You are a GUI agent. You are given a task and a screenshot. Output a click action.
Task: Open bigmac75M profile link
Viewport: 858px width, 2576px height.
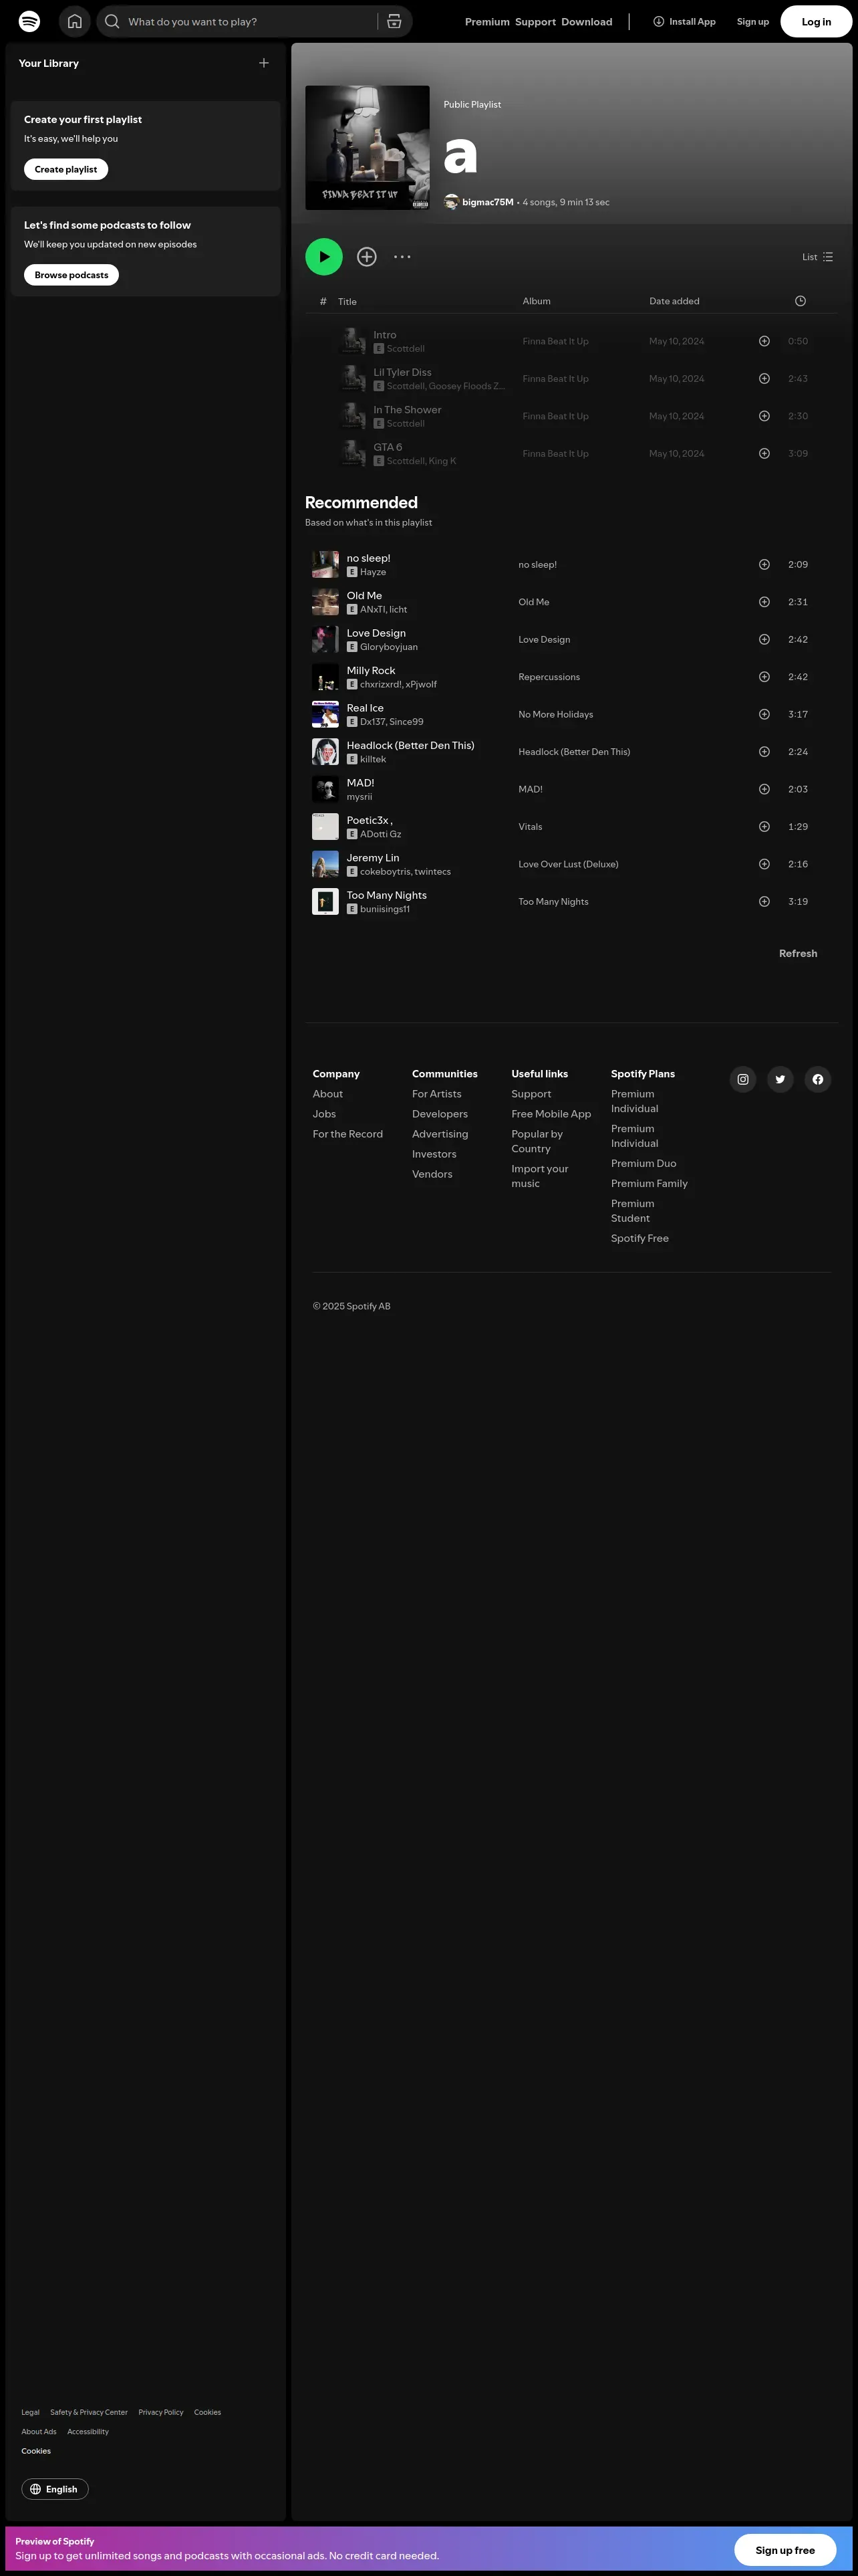pyautogui.click(x=487, y=202)
